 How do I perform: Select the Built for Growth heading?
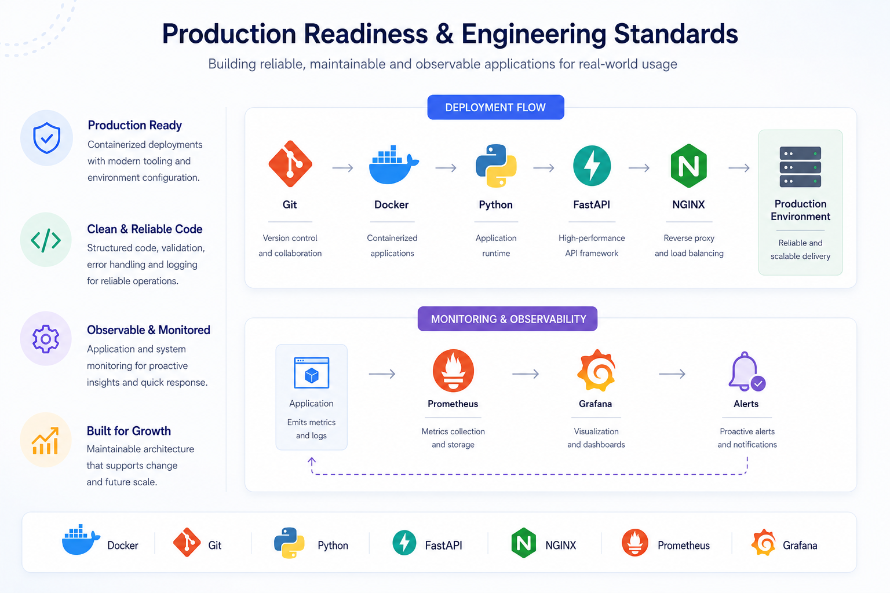coord(129,431)
